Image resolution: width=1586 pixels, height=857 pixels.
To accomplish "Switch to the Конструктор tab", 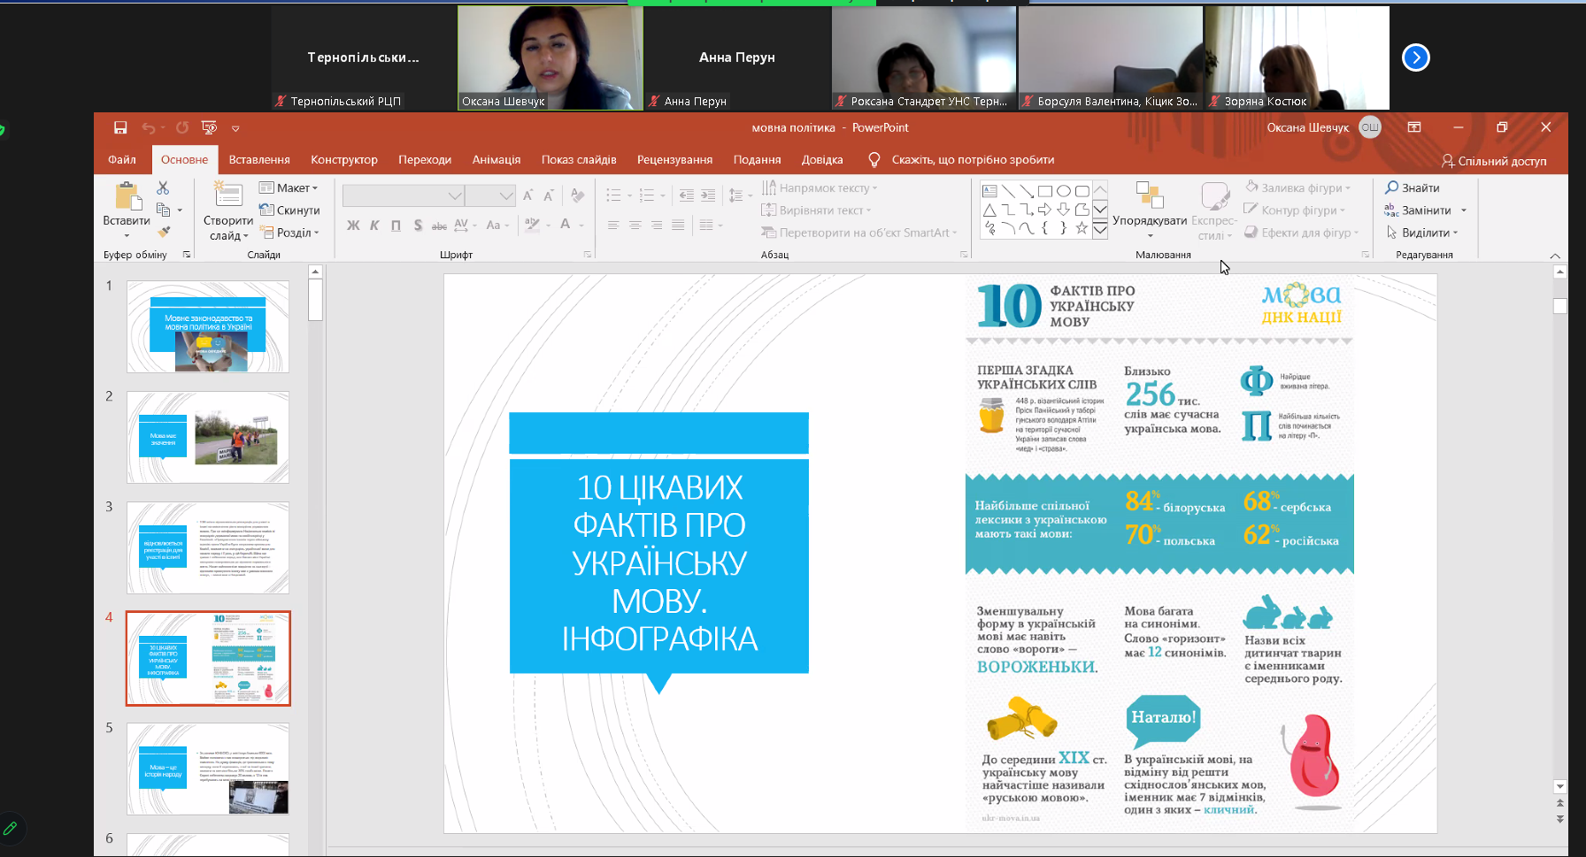I will pyautogui.click(x=344, y=159).
